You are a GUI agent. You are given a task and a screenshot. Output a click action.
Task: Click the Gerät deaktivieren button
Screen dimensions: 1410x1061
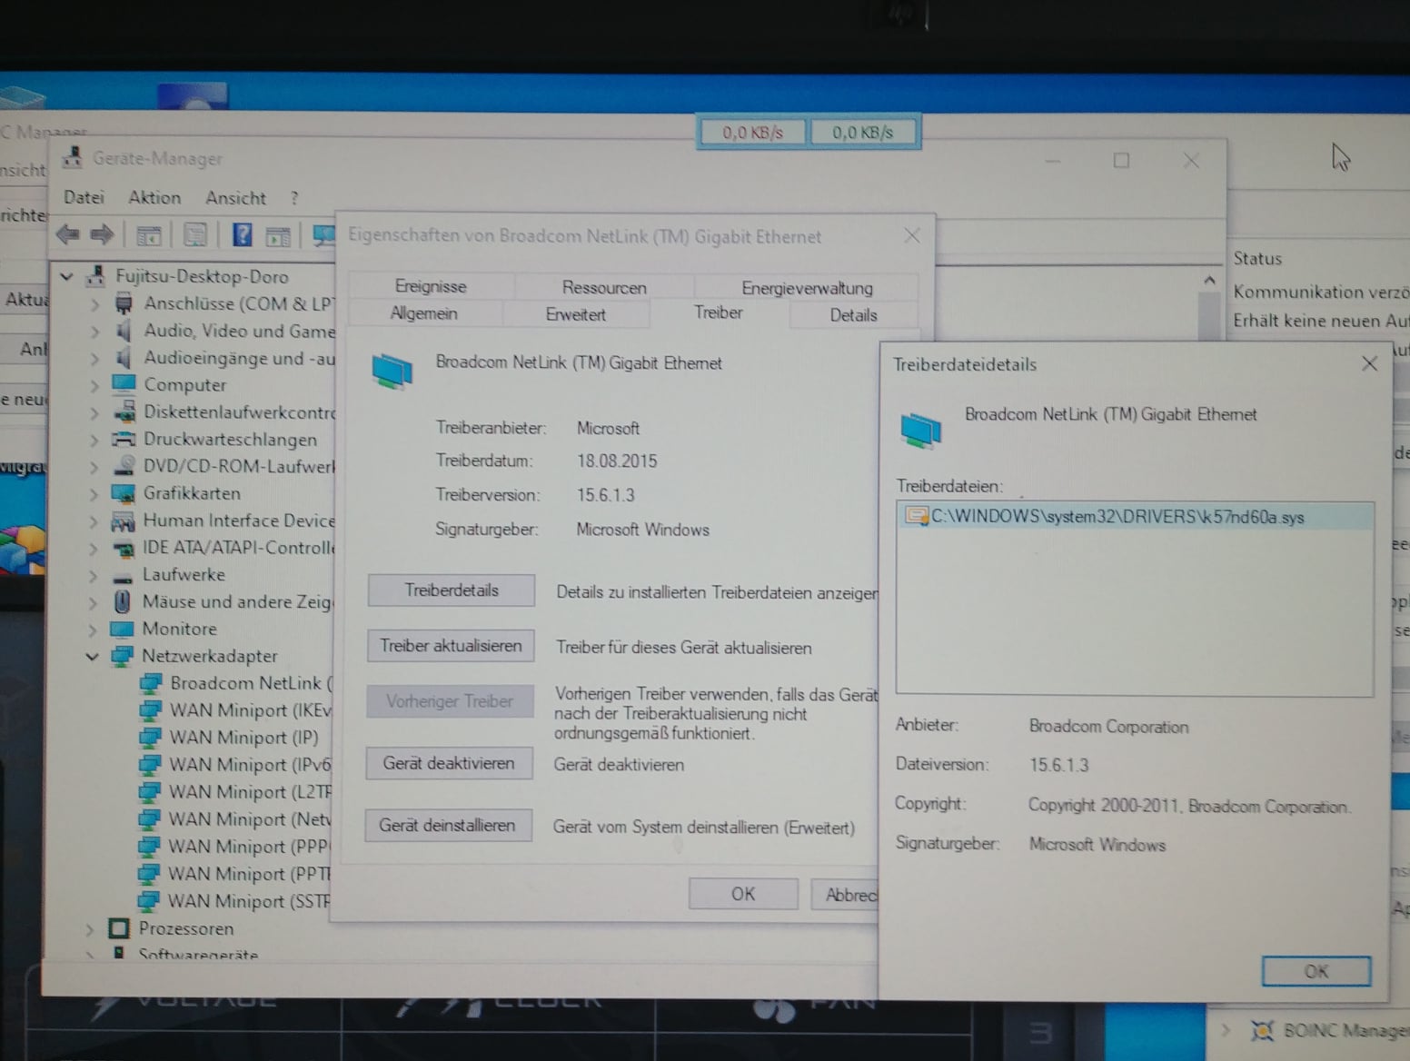pos(449,763)
